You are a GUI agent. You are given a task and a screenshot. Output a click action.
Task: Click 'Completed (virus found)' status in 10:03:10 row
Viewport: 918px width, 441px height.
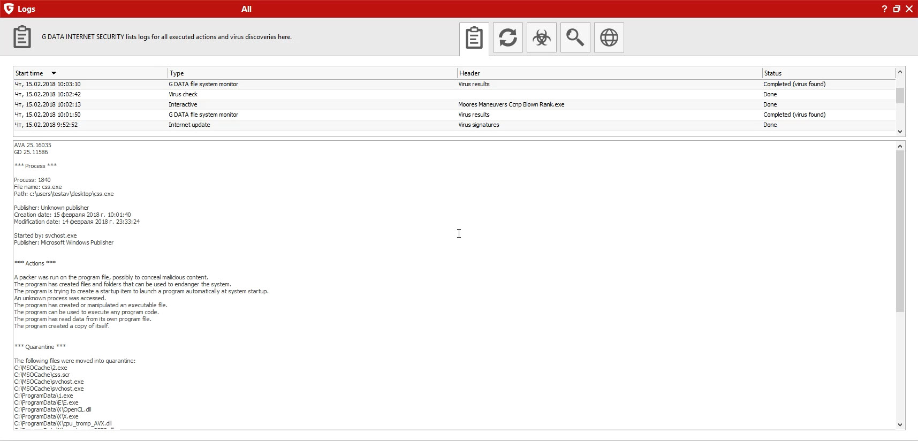tap(794, 84)
